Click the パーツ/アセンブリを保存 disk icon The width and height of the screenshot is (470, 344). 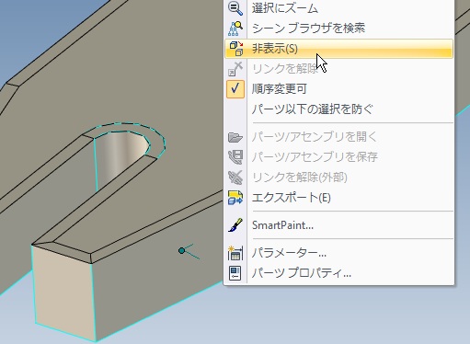click(x=235, y=157)
